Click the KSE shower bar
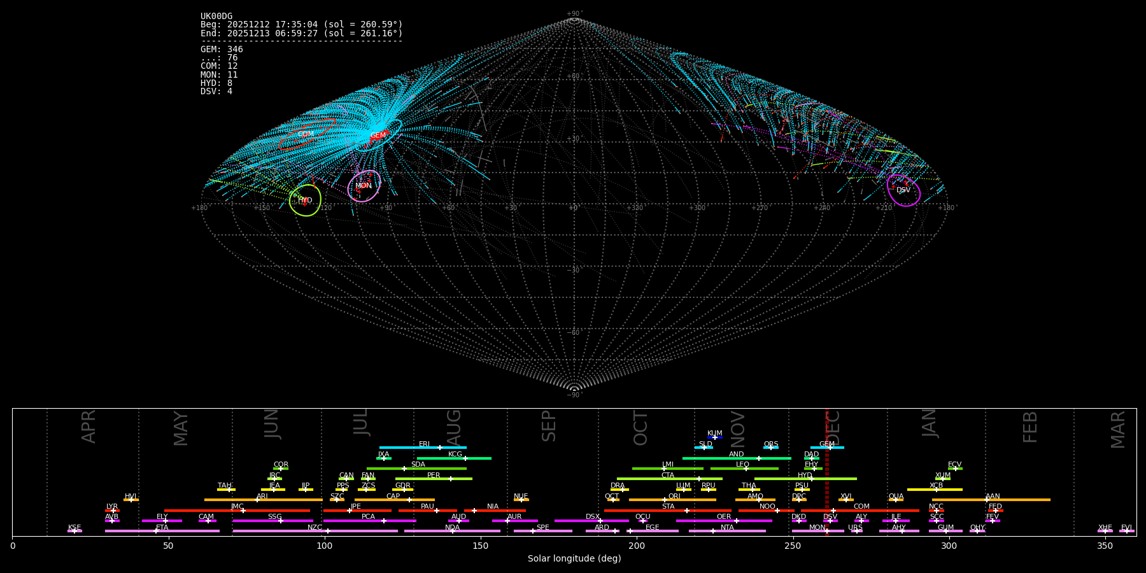The image size is (1146, 573). (74, 531)
